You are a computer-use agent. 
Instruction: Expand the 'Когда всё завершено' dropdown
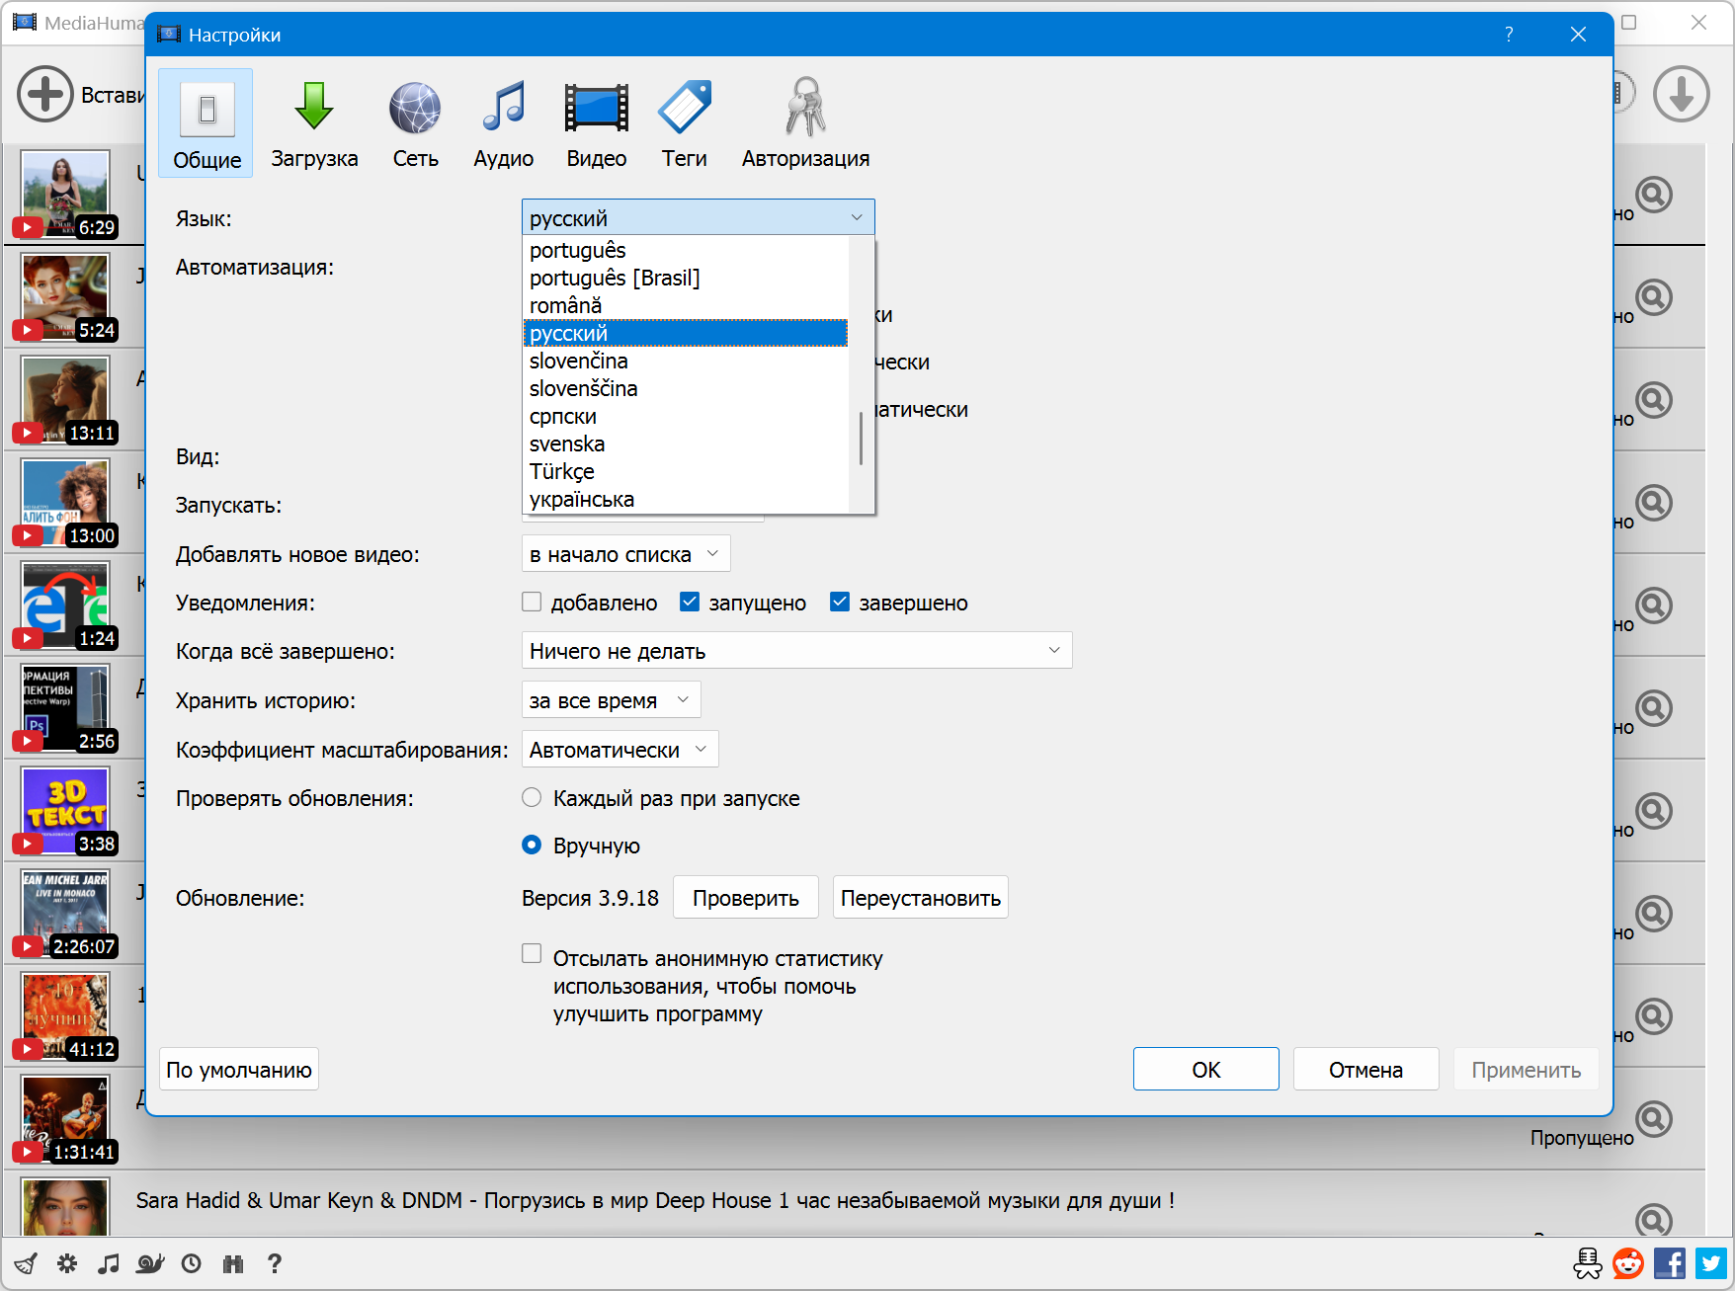click(796, 651)
